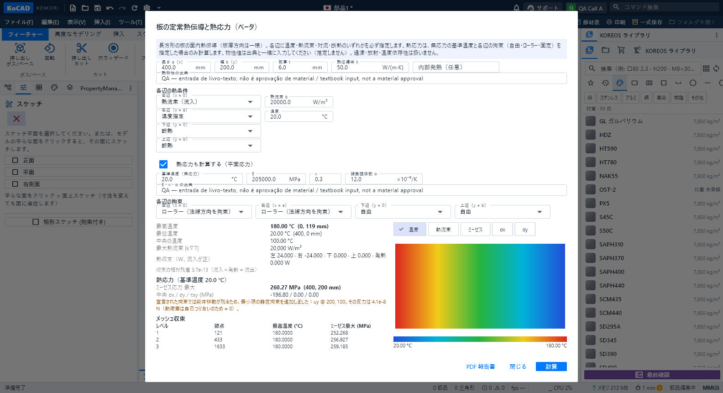
Task: Check the 右側面 plane checkbox
Action: pos(15,184)
